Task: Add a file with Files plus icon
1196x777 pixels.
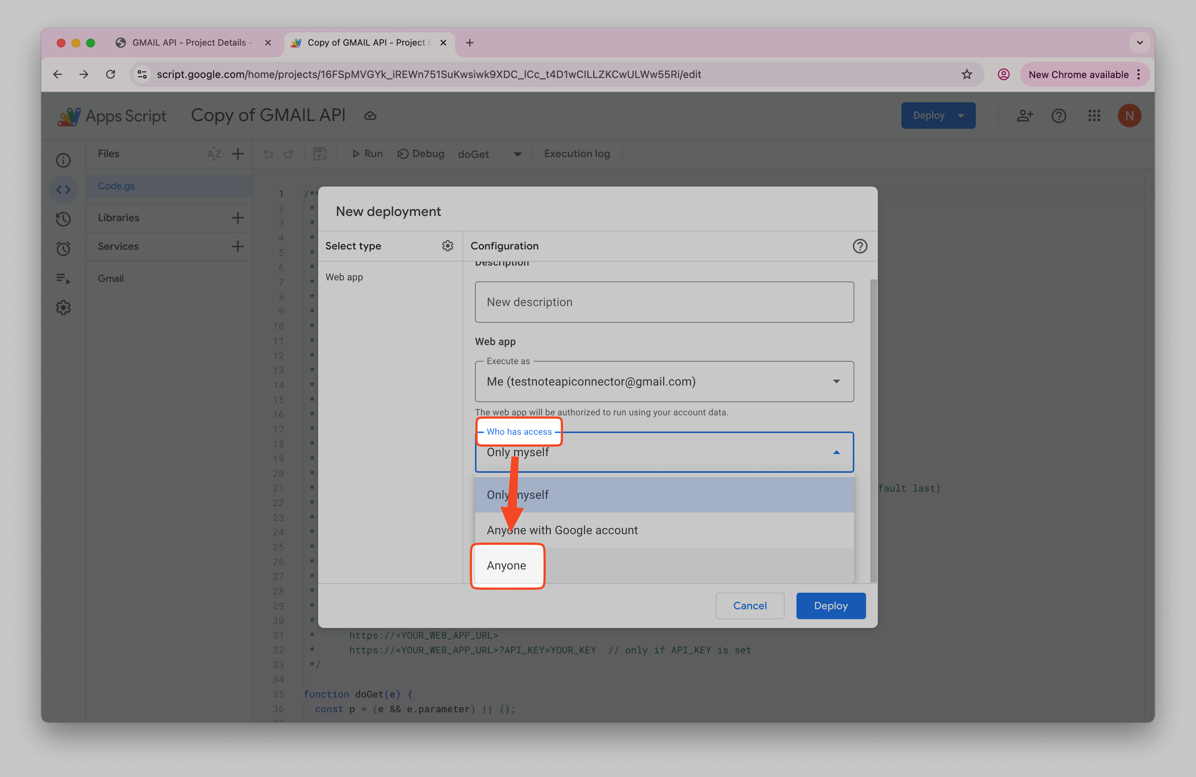Action: click(x=238, y=153)
